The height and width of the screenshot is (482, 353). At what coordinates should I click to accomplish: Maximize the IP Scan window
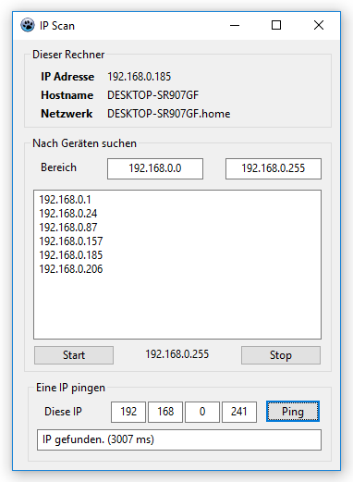pos(276,25)
